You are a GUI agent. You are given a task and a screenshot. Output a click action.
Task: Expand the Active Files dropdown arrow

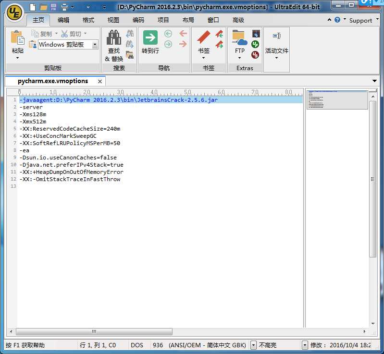(x=276, y=58)
